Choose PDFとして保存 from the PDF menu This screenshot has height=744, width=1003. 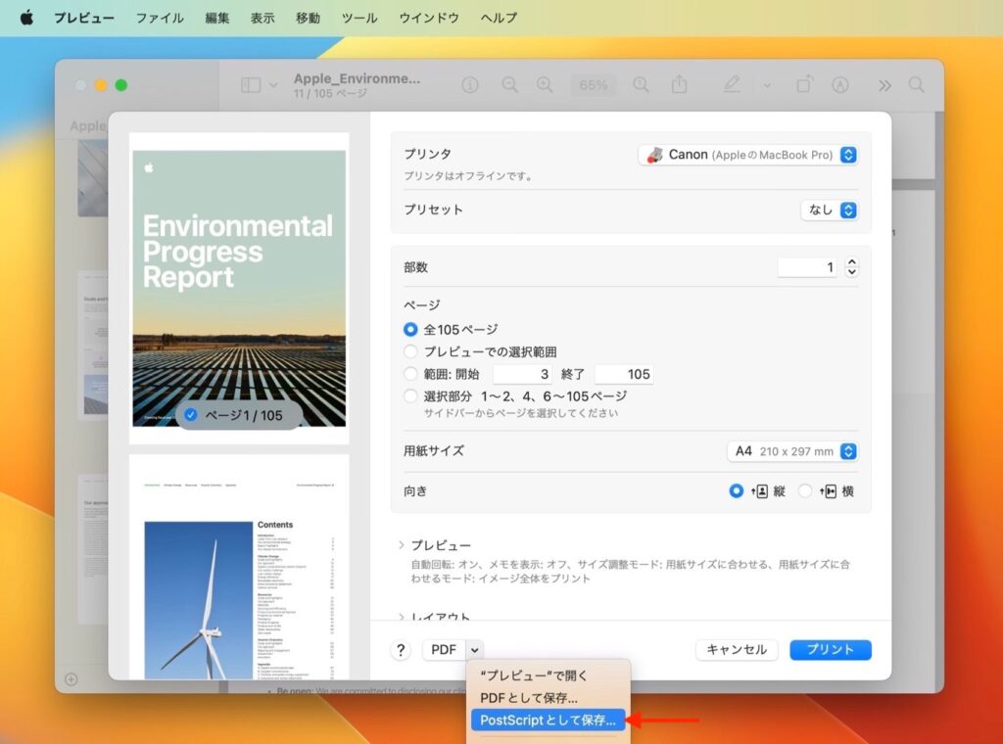pos(530,697)
